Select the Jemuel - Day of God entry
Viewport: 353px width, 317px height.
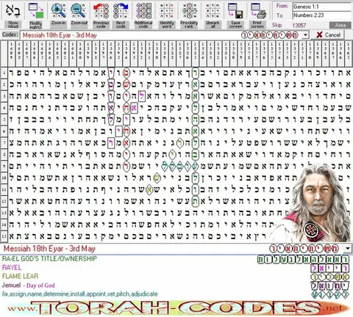[28, 285]
